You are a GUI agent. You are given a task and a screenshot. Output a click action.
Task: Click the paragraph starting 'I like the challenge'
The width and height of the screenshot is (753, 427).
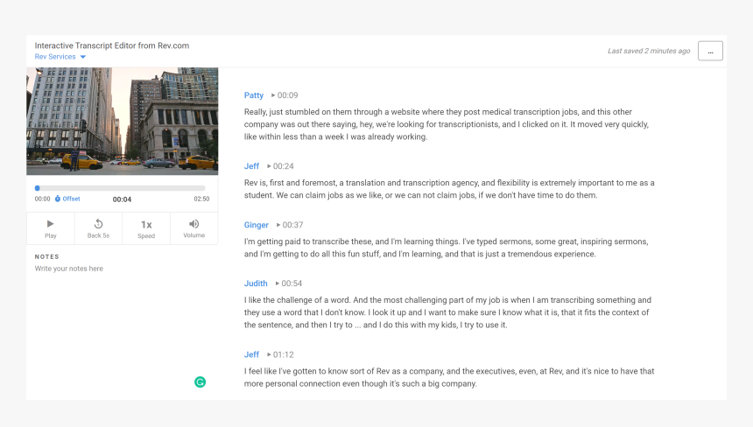coord(447,312)
